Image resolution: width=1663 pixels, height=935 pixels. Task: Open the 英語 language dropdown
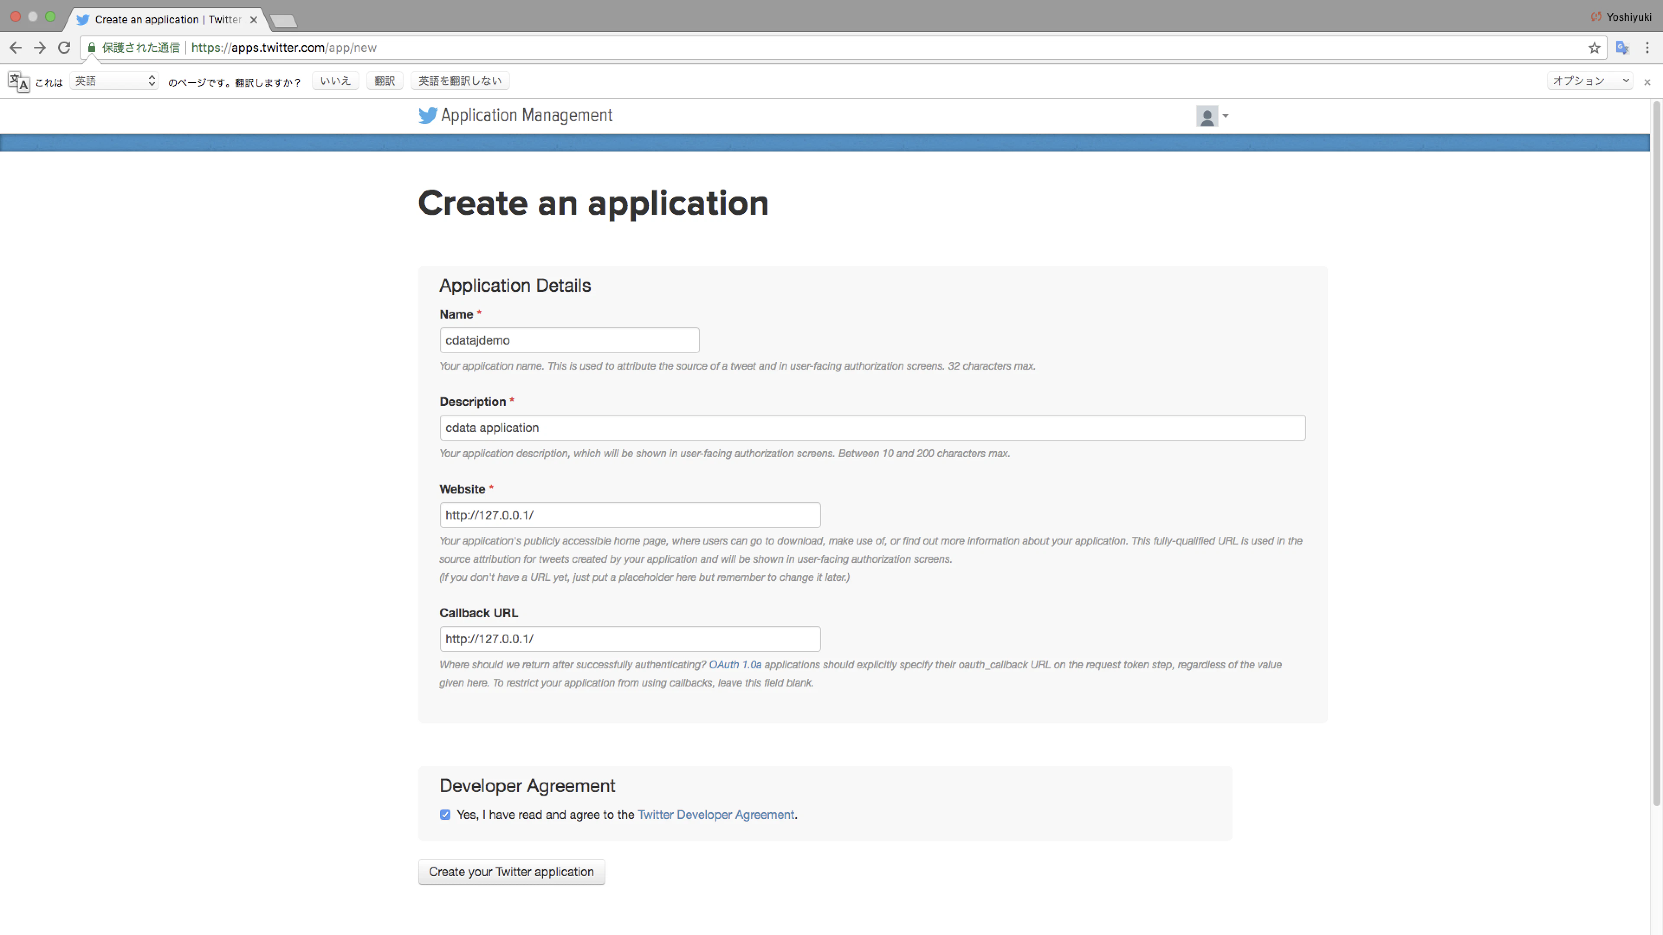(114, 81)
